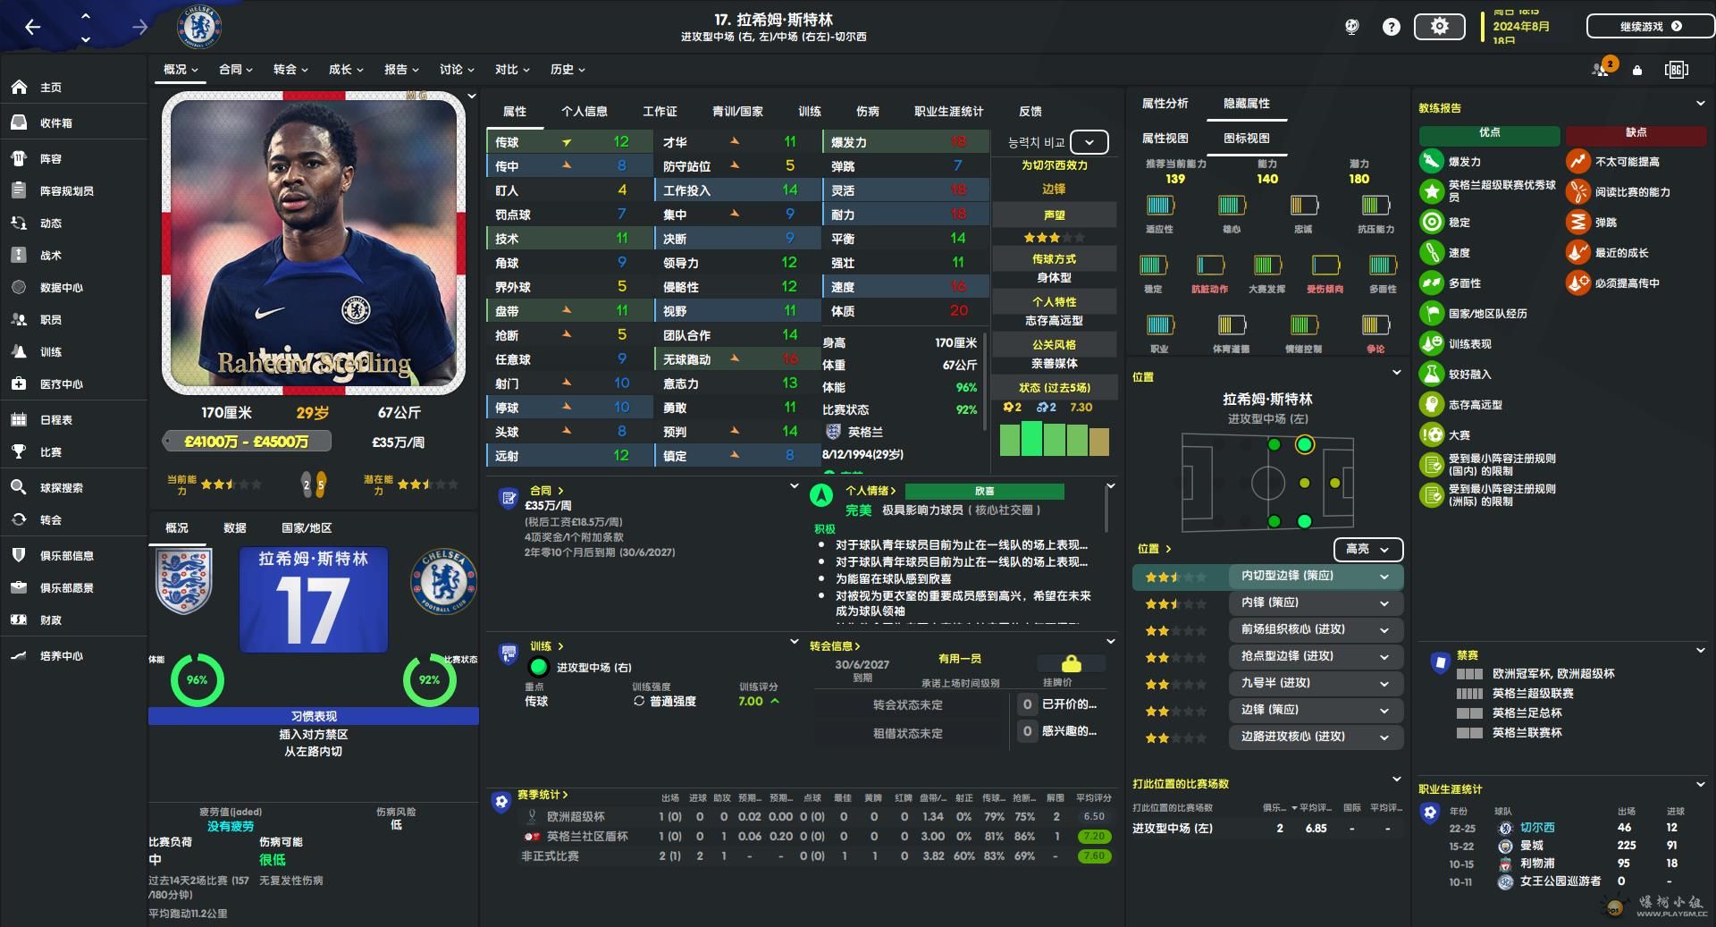Switch to 隐藏属性 tab
The height and width of the screenshot is (927, 1716).
(x=1246, y=104)
